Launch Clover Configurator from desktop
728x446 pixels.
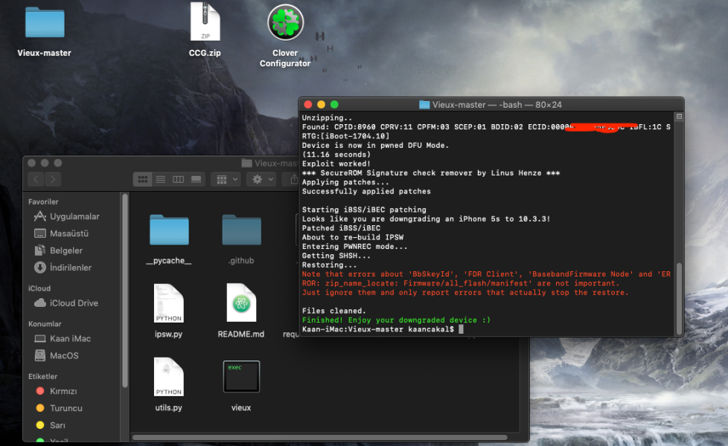pos(285,23)
